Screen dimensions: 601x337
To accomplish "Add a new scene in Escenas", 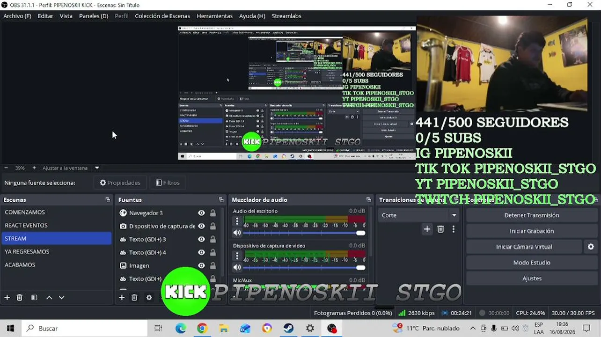I will tap(7, 297).
